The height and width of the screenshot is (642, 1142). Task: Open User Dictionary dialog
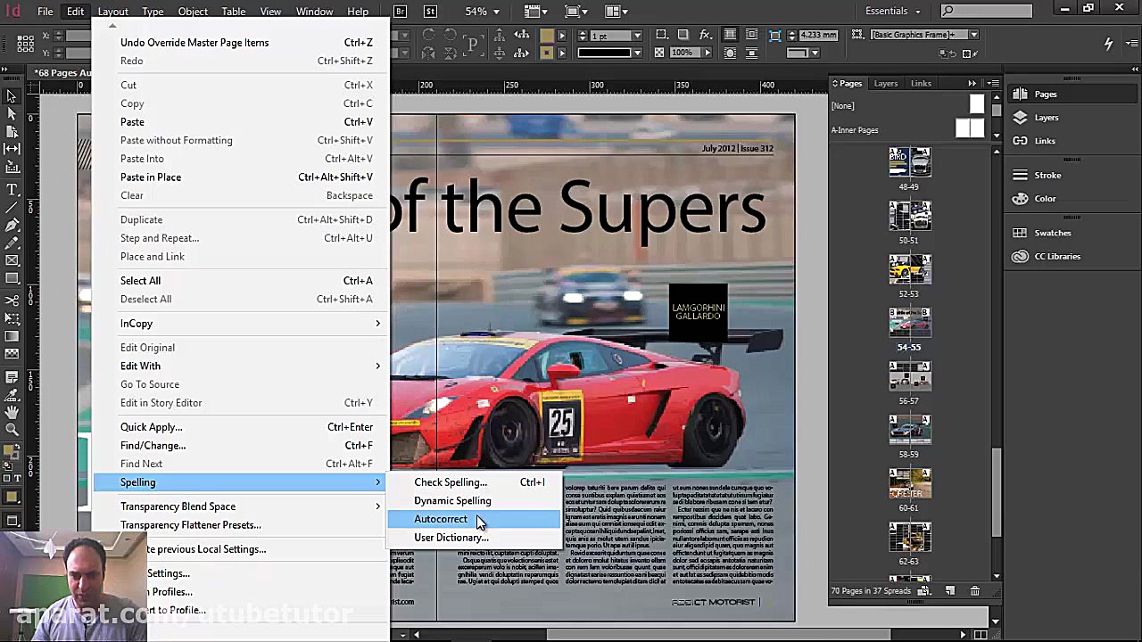[x=451, y=537]
